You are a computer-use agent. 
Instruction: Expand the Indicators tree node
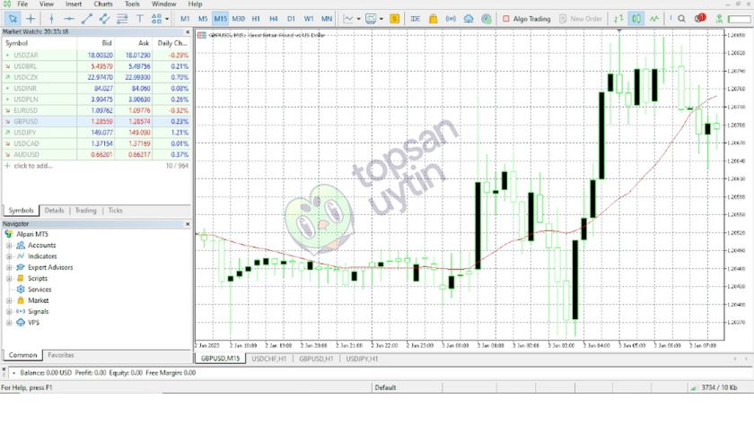9,256
